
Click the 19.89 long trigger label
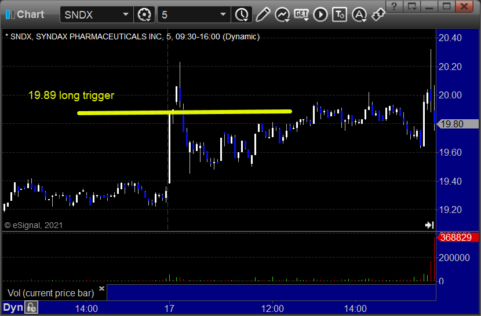pyautogui.click(x=71, y=95)
